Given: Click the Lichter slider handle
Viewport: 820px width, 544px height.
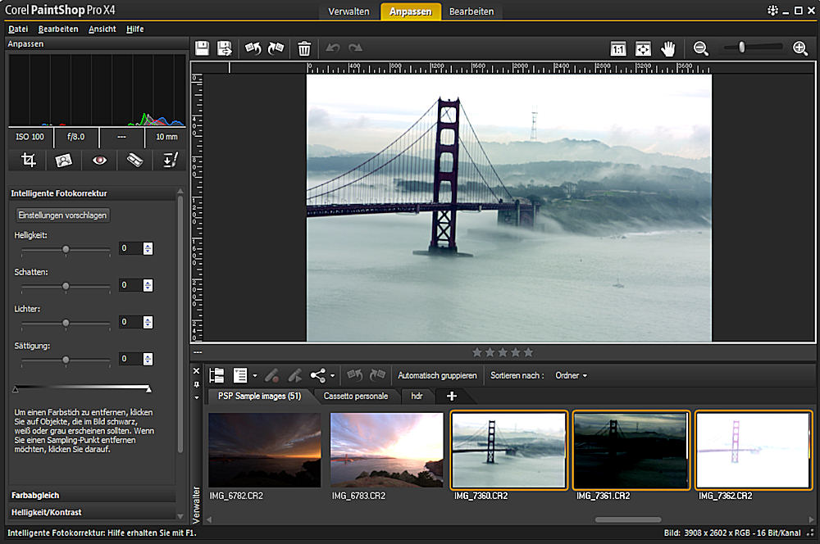Looking at the screenshot, I should point(66,324).
